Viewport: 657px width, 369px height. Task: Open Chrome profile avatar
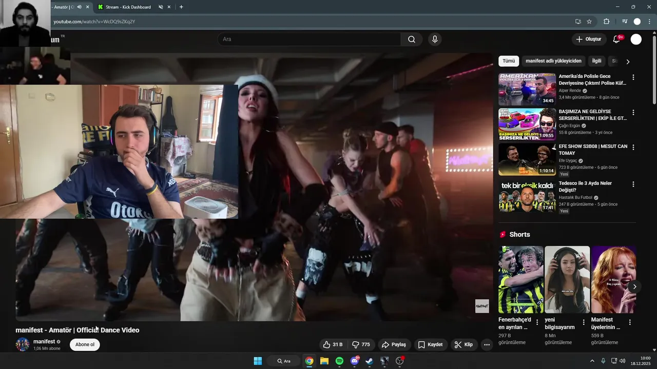(x=637, y=22)
